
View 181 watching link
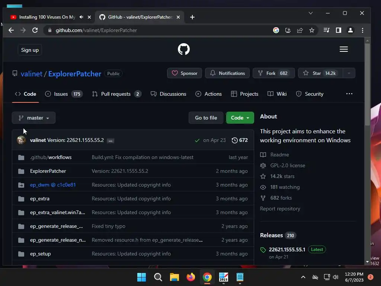click(280, 187)
